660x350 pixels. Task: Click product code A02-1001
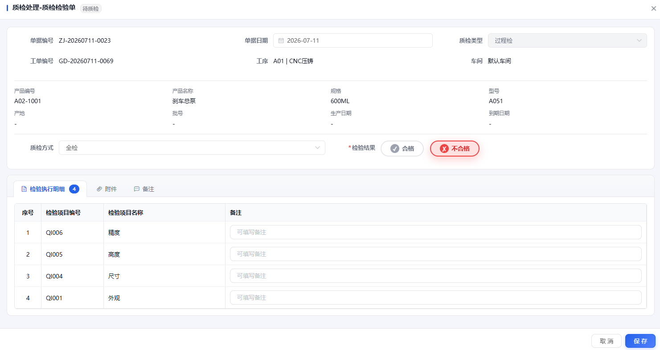pyautogui.click(x=28, y=101)
